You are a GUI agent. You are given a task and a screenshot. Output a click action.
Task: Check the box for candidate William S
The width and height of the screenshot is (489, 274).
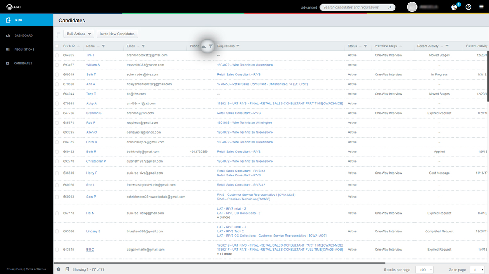[x=57, y=65]
